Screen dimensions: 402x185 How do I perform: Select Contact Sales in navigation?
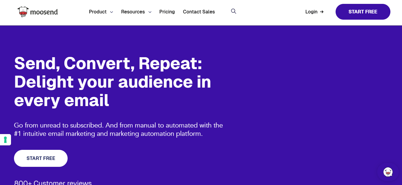click(199, 12)
